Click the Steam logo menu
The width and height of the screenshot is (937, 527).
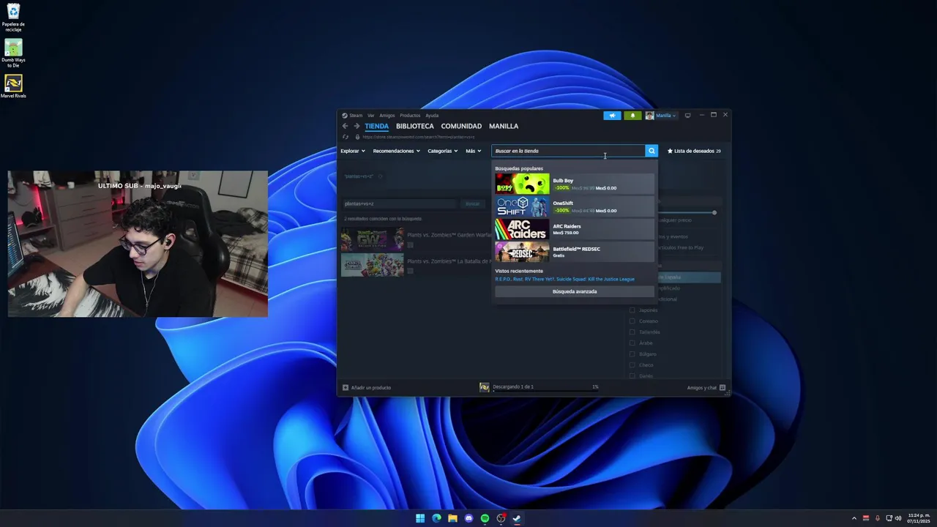(345, 115)
